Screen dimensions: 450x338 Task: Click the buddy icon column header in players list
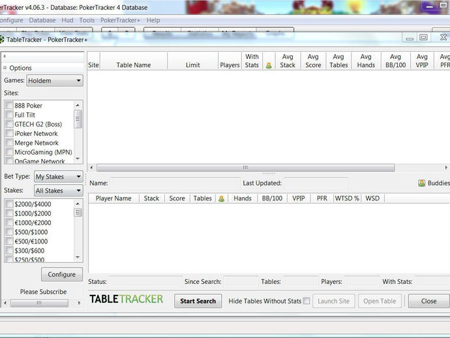[221, 198]
